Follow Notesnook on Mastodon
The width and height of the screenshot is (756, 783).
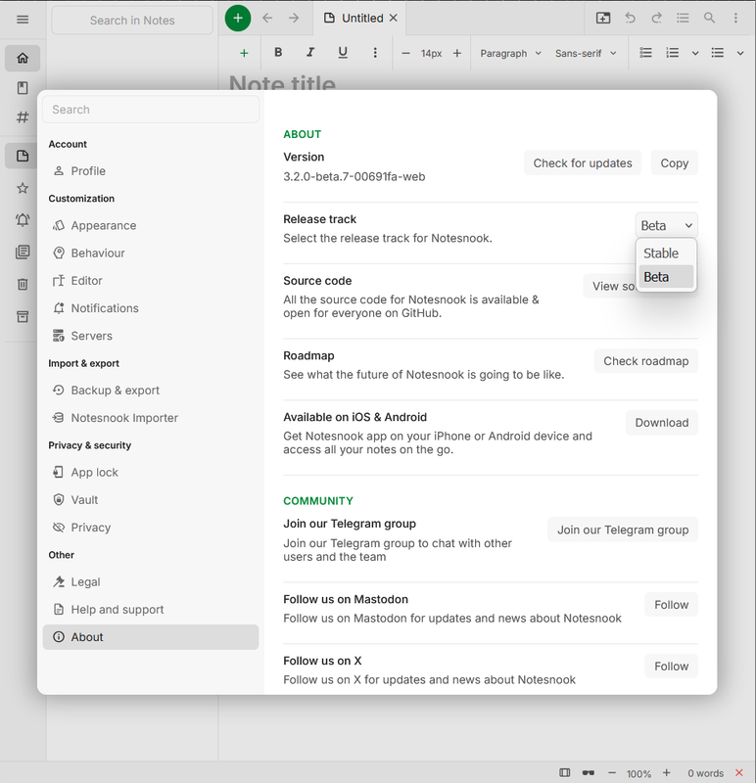click(672, 605)
